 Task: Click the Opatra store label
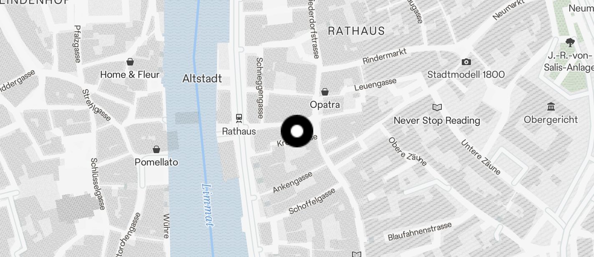325,105
